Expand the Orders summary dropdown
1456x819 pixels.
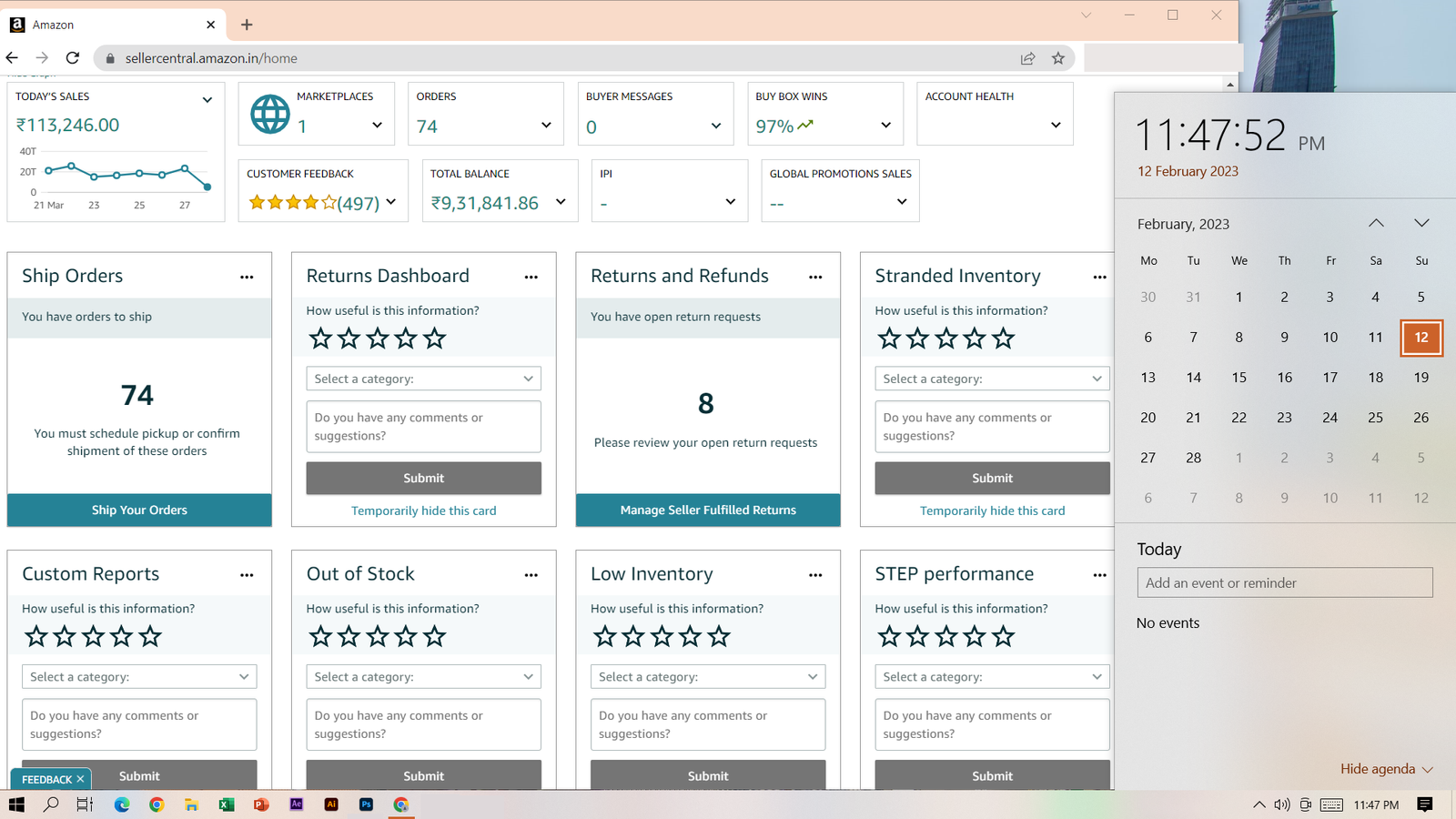pyautogui.click(x=546, y=126)
